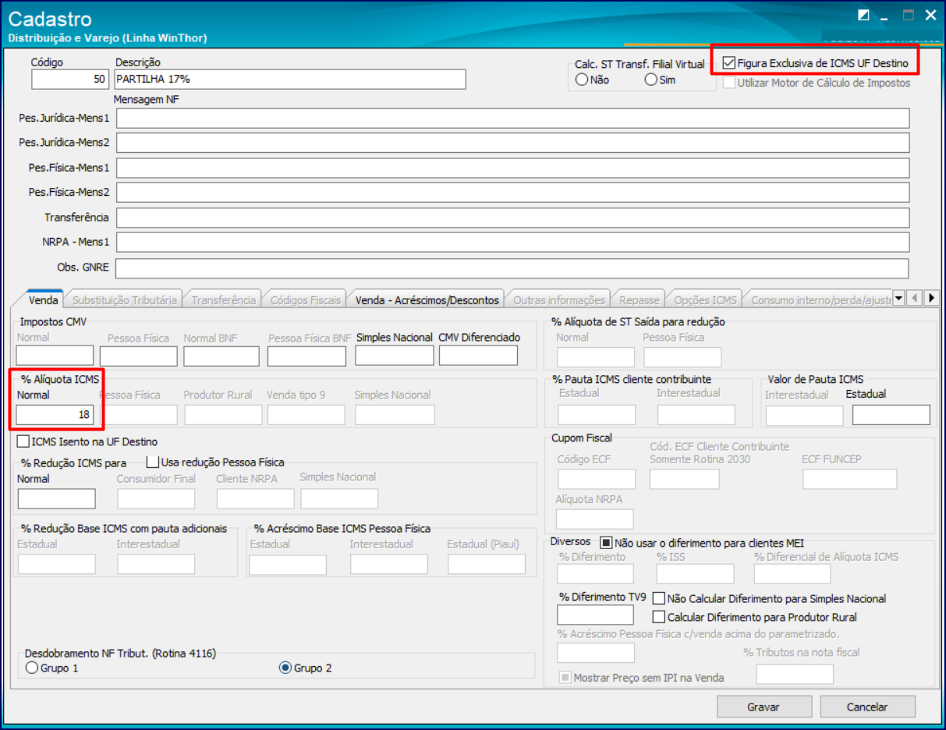This screenshot has height=730, width=946.
Task: Click the Código field
Action: [x=70, y=80]
